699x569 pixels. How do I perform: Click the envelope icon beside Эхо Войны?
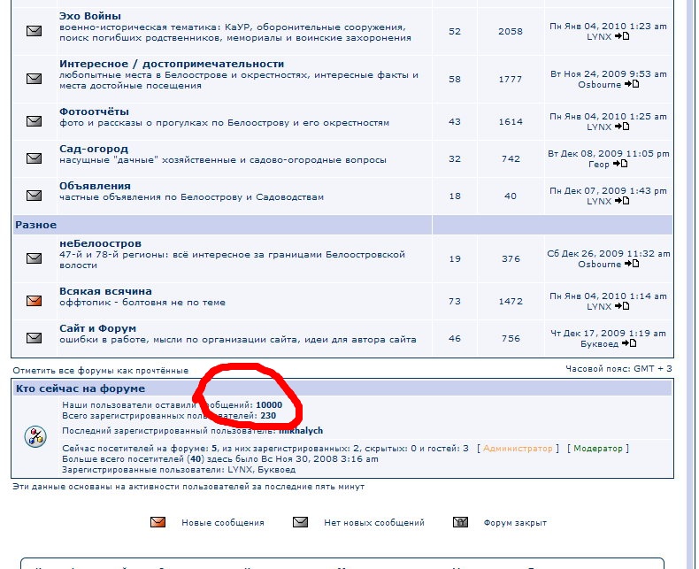click(x=34, y=31)
